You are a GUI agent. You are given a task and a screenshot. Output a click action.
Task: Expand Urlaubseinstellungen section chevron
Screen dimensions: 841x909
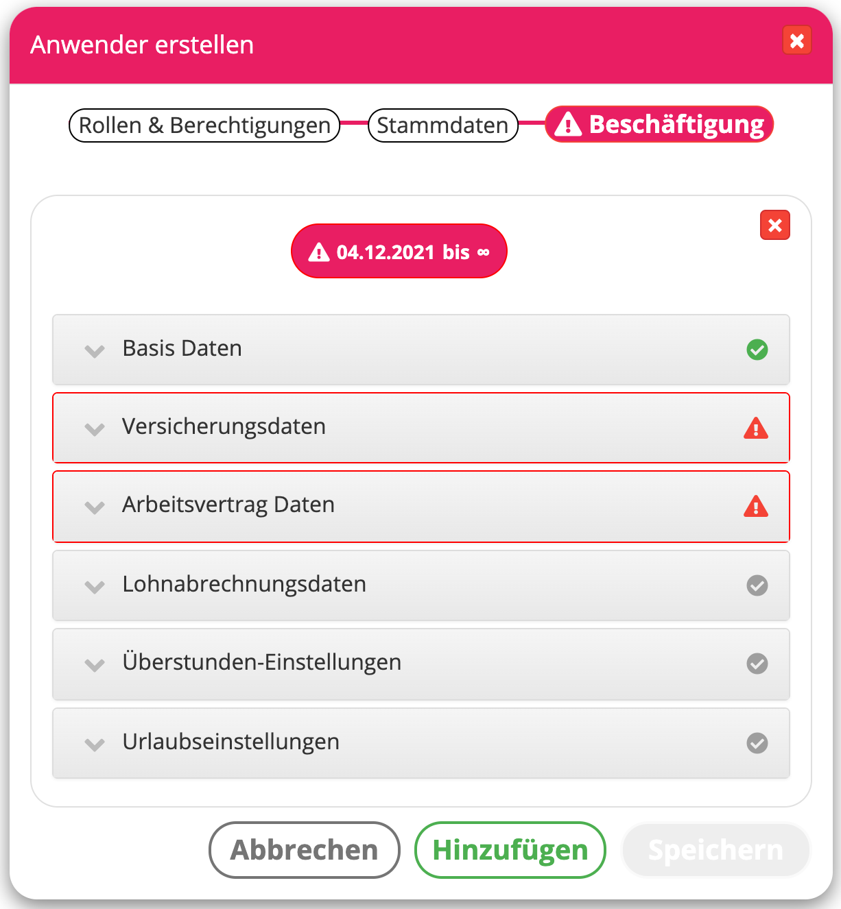(x=95, y=744)
